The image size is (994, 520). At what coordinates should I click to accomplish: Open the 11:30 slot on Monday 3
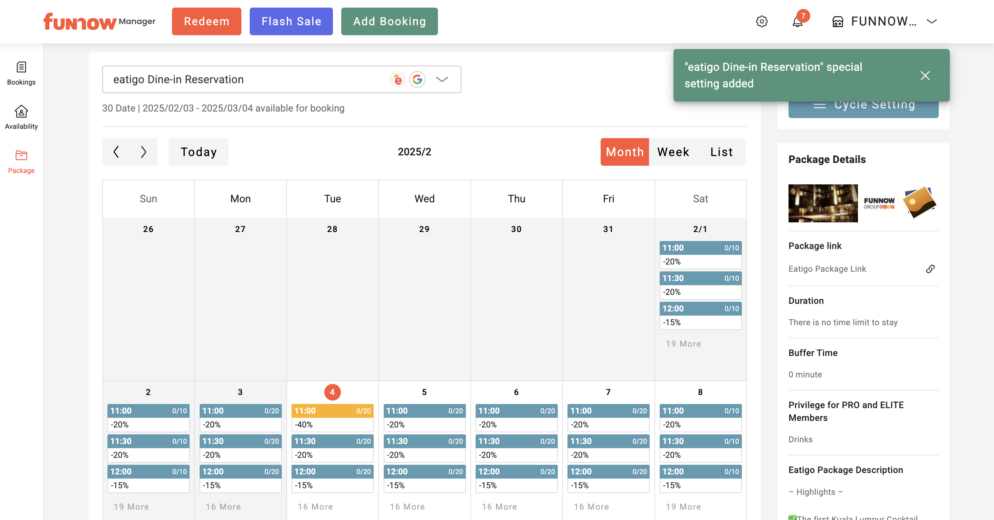240,448
